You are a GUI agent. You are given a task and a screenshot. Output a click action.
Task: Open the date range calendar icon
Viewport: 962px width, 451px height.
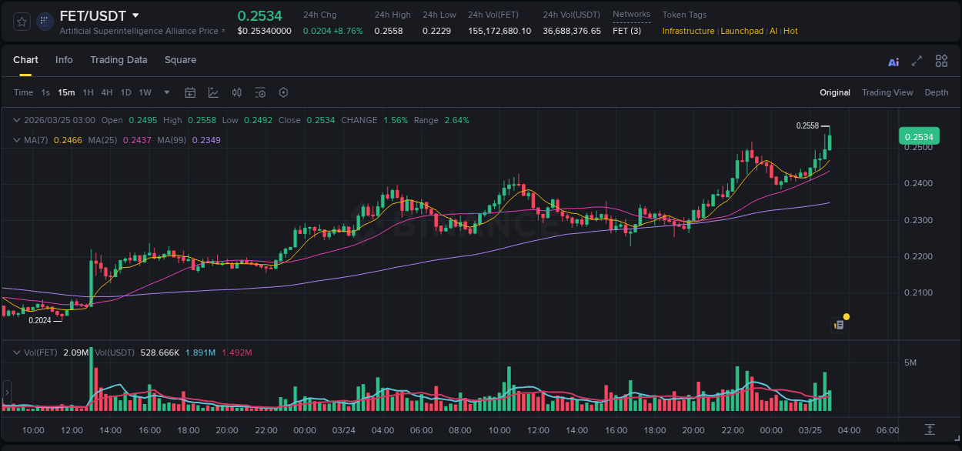click(x=190, y=92)
